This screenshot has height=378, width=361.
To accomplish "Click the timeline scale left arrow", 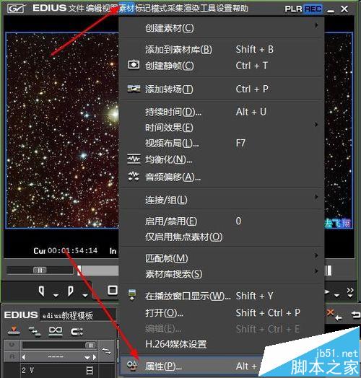I will tap(23, 357).
